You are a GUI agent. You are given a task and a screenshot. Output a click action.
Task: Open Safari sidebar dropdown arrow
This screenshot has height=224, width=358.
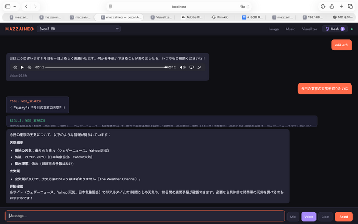pyautogui.click(x=15, y=7)
